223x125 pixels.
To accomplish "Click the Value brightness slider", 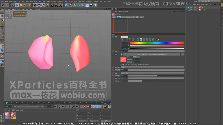I will click(x=157, y=48).
